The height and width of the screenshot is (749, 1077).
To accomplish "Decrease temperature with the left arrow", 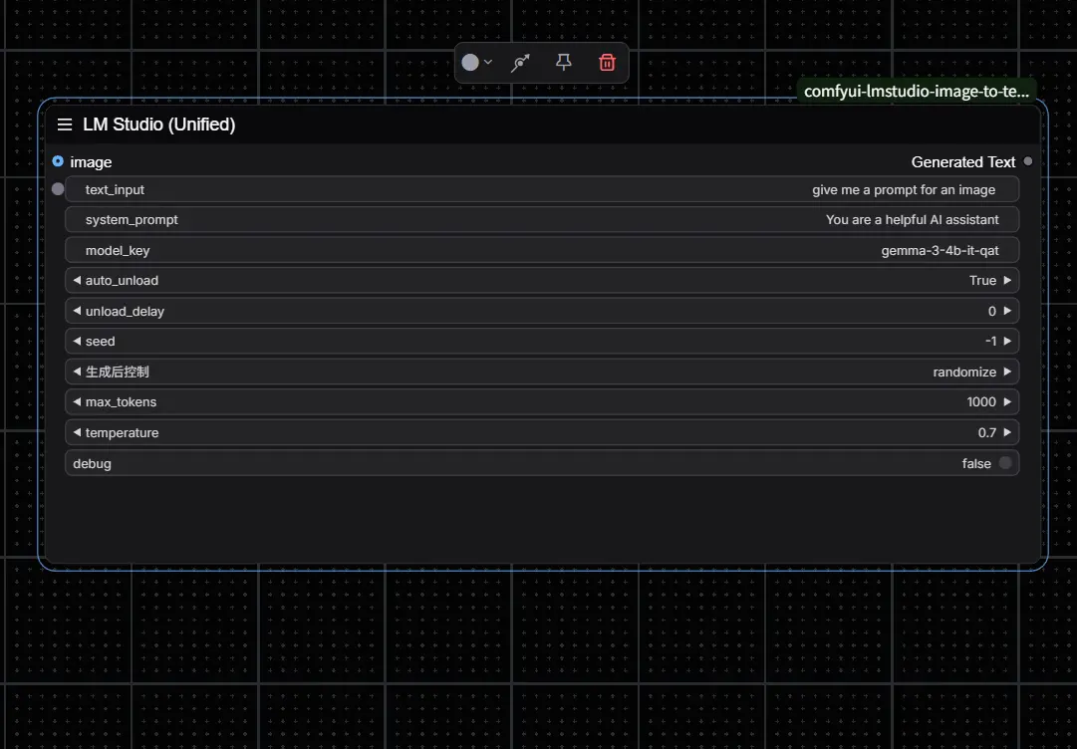I will coord(77,432).
